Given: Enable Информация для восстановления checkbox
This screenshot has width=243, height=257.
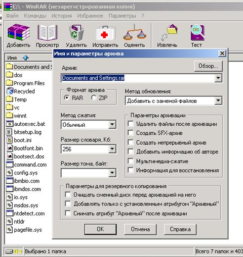Looking at the screenshot, I should click(x=130, y=170).
